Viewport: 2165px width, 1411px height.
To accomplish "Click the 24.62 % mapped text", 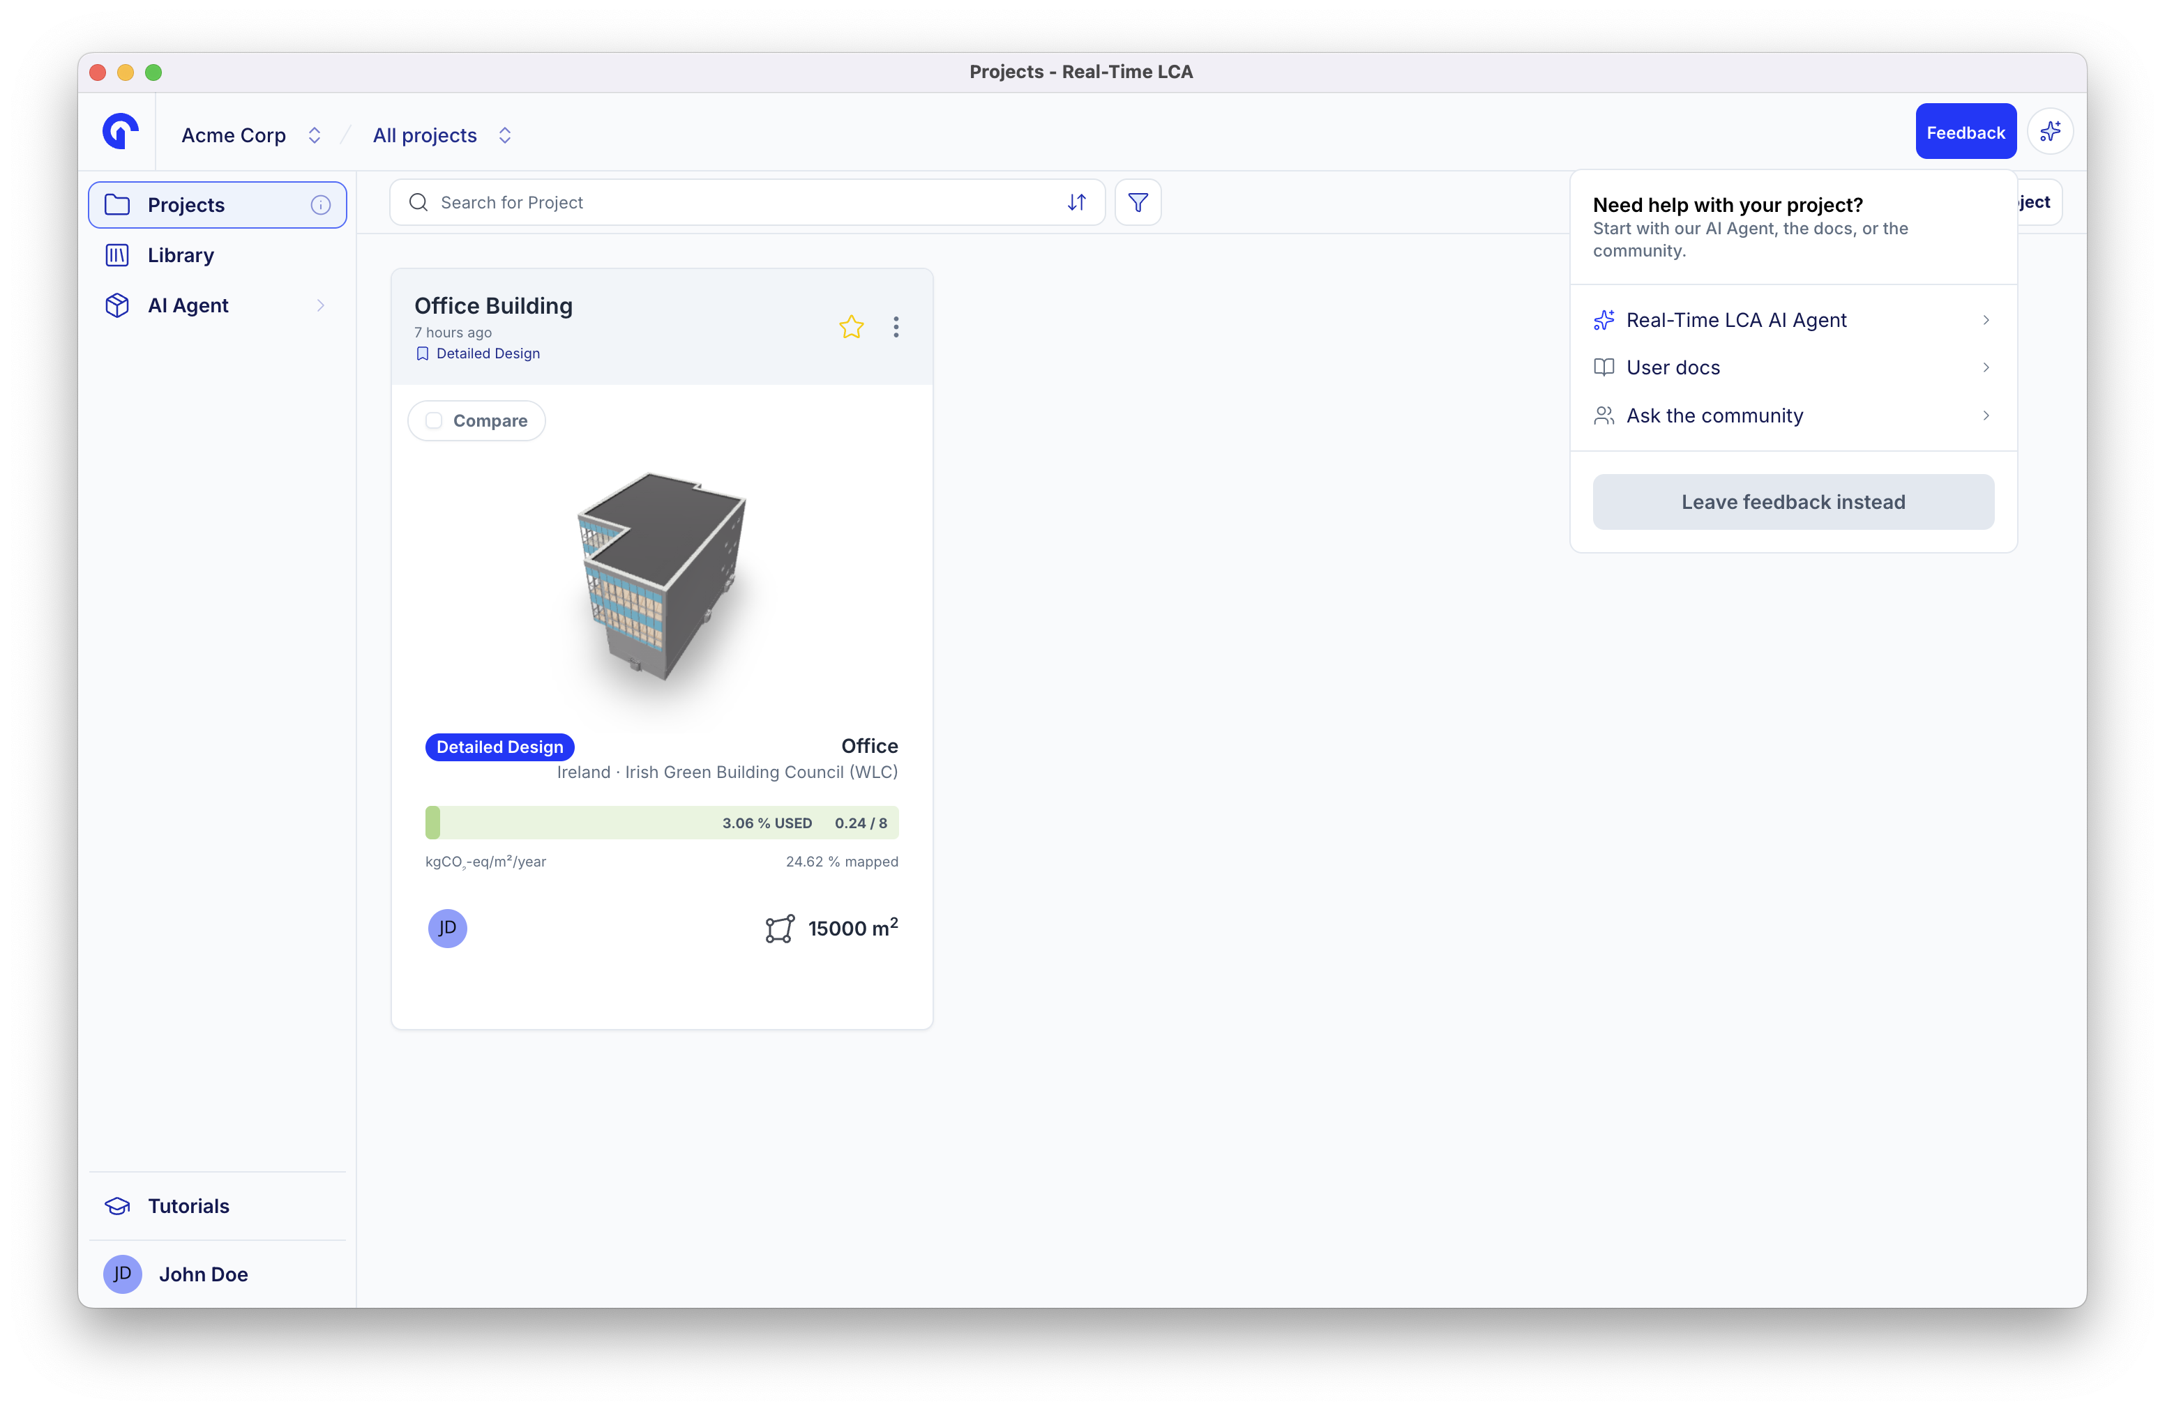I will 843,862.
